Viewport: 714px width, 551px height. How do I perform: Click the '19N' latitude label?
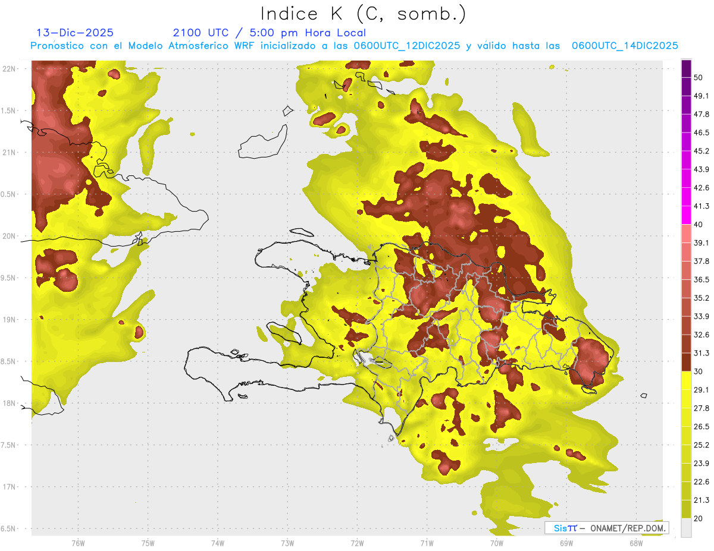click(10, 320)
